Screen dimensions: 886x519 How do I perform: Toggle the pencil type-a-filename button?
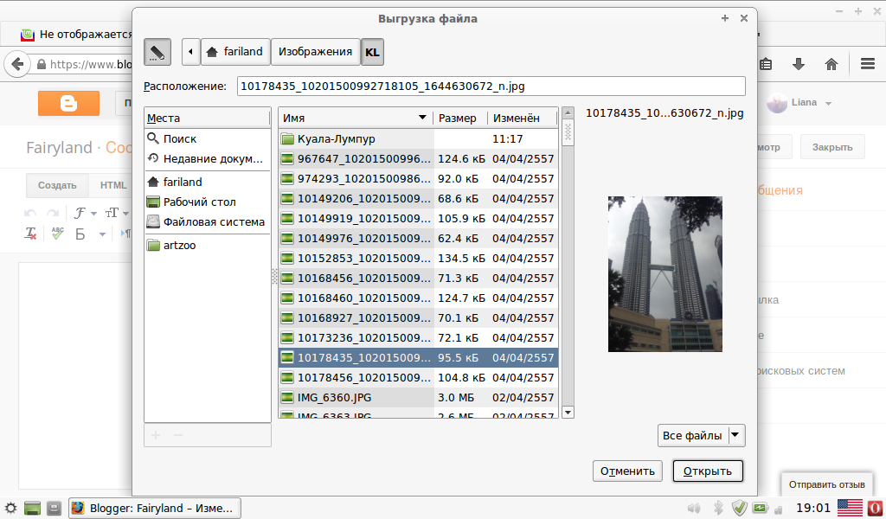click(157, 52)
